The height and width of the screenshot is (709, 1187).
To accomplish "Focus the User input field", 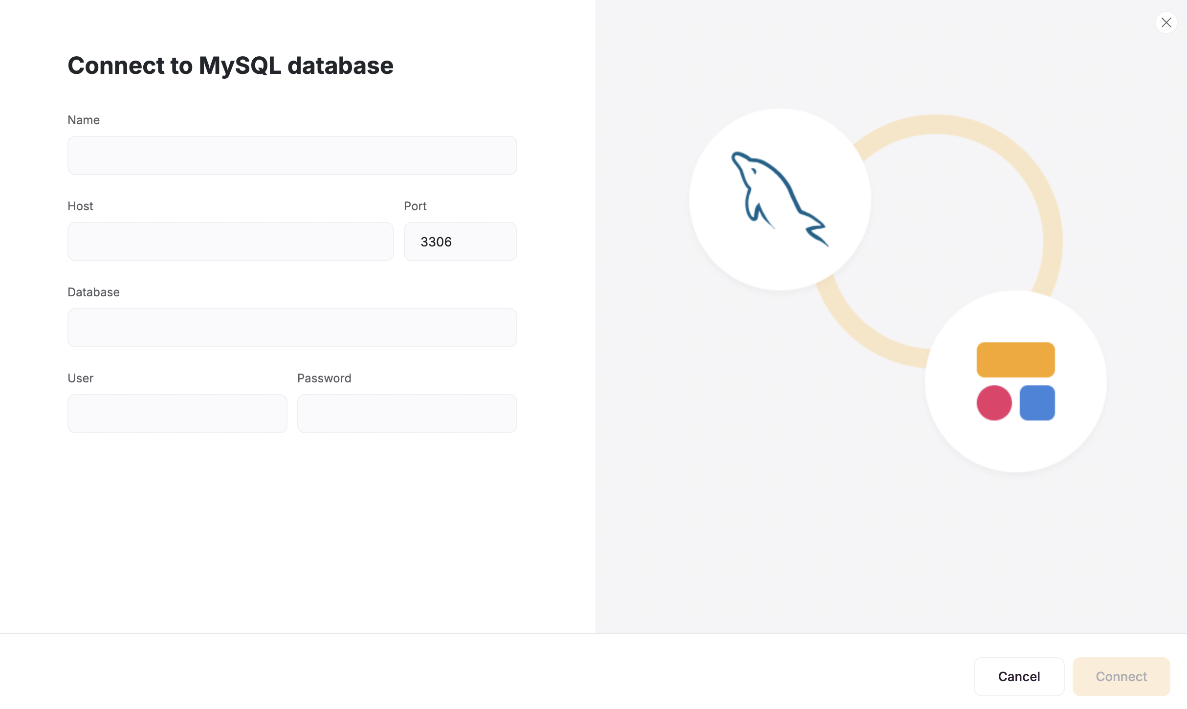I will [x=177, y=414].
